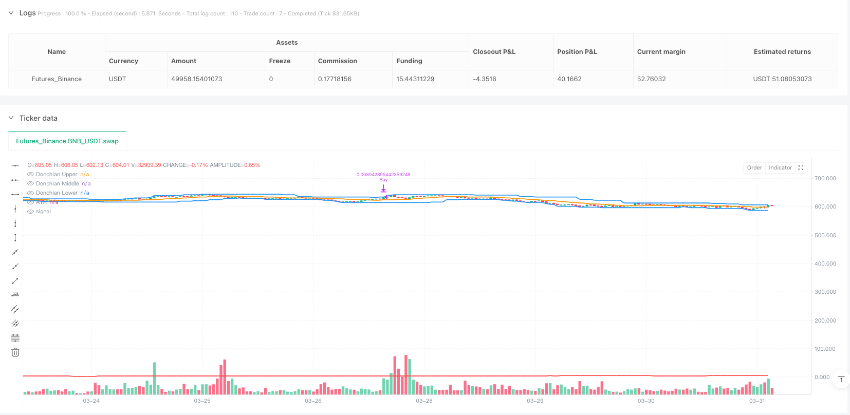Toggle visibility of Donchian Upper indicator

pos(30,175)
